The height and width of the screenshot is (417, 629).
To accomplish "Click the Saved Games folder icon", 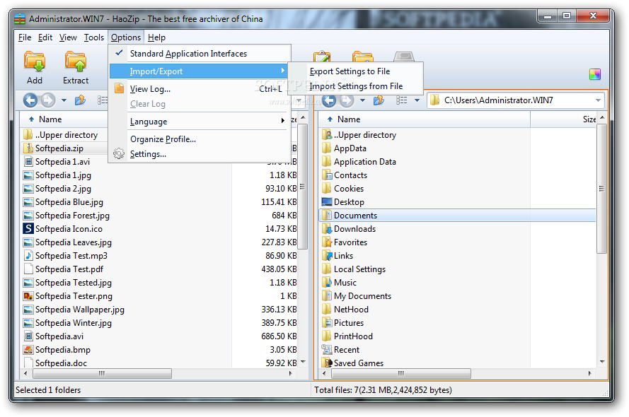I will (327, 363).
